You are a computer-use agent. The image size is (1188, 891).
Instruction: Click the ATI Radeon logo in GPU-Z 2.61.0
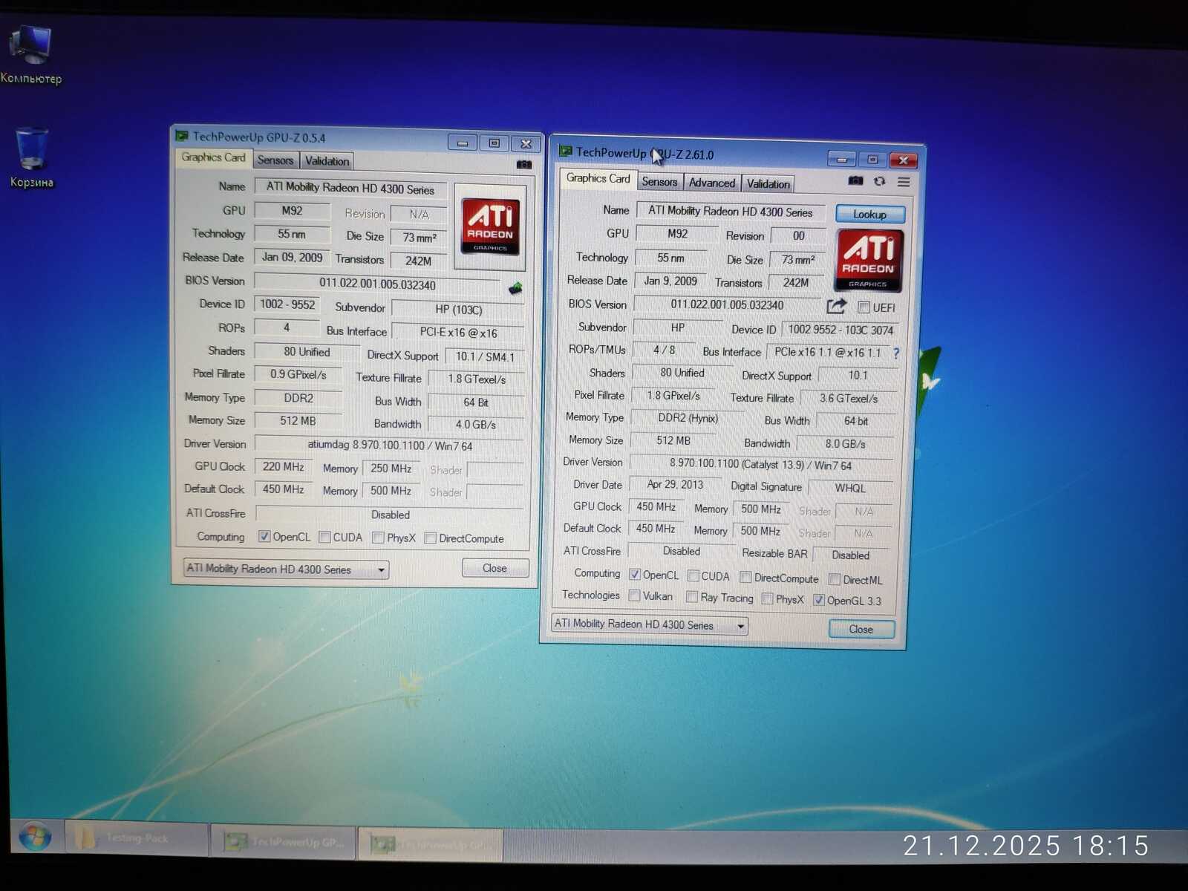pyautogui.click(x=869, y=260)
